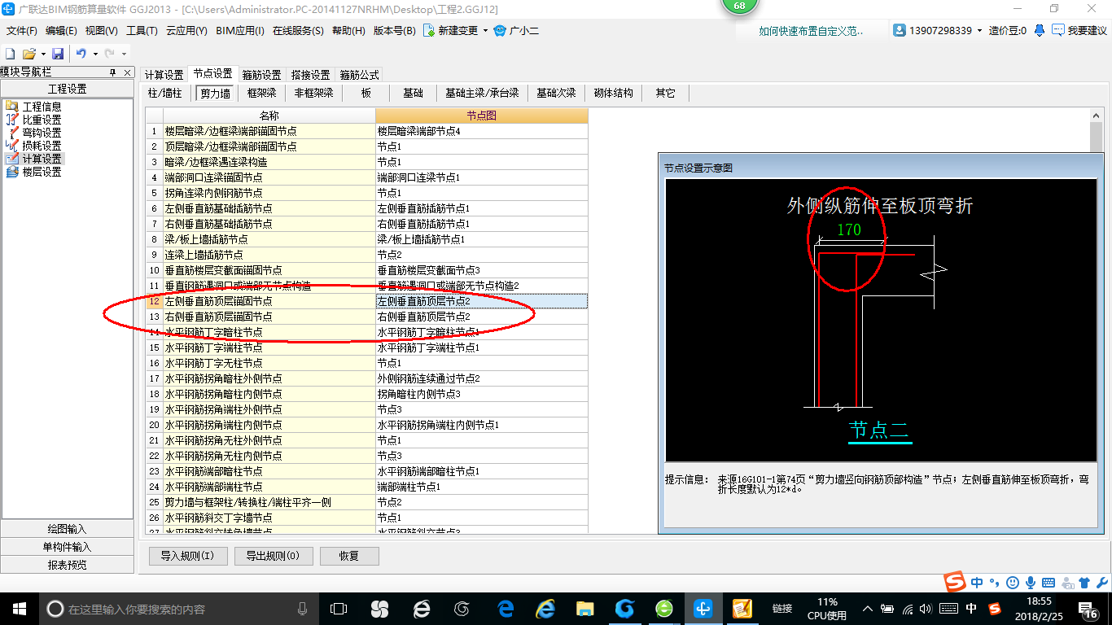
Task: Expand the account 13907298339 dropdown arrow
Action: point(979,31)
